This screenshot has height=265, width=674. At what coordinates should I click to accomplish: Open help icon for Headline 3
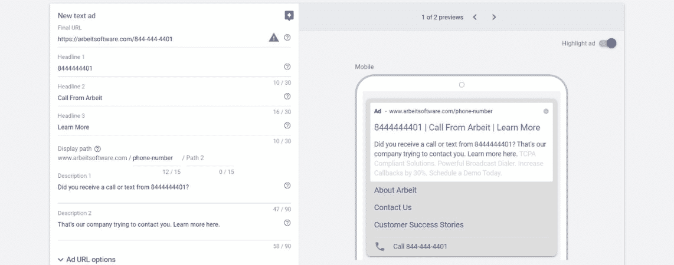(287, 125)
